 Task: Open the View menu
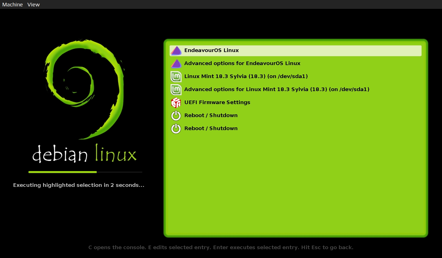pyautogui.click(x=33, y=4)
